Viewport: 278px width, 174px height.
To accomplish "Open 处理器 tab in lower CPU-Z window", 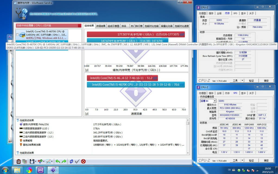I will tap(202, 93).
